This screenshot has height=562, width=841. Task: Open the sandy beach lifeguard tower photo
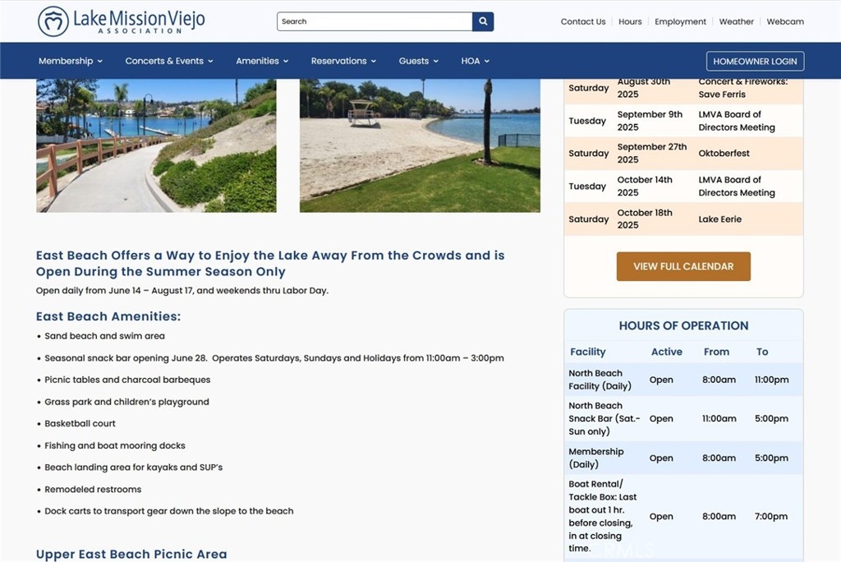(x=420, y=145)
